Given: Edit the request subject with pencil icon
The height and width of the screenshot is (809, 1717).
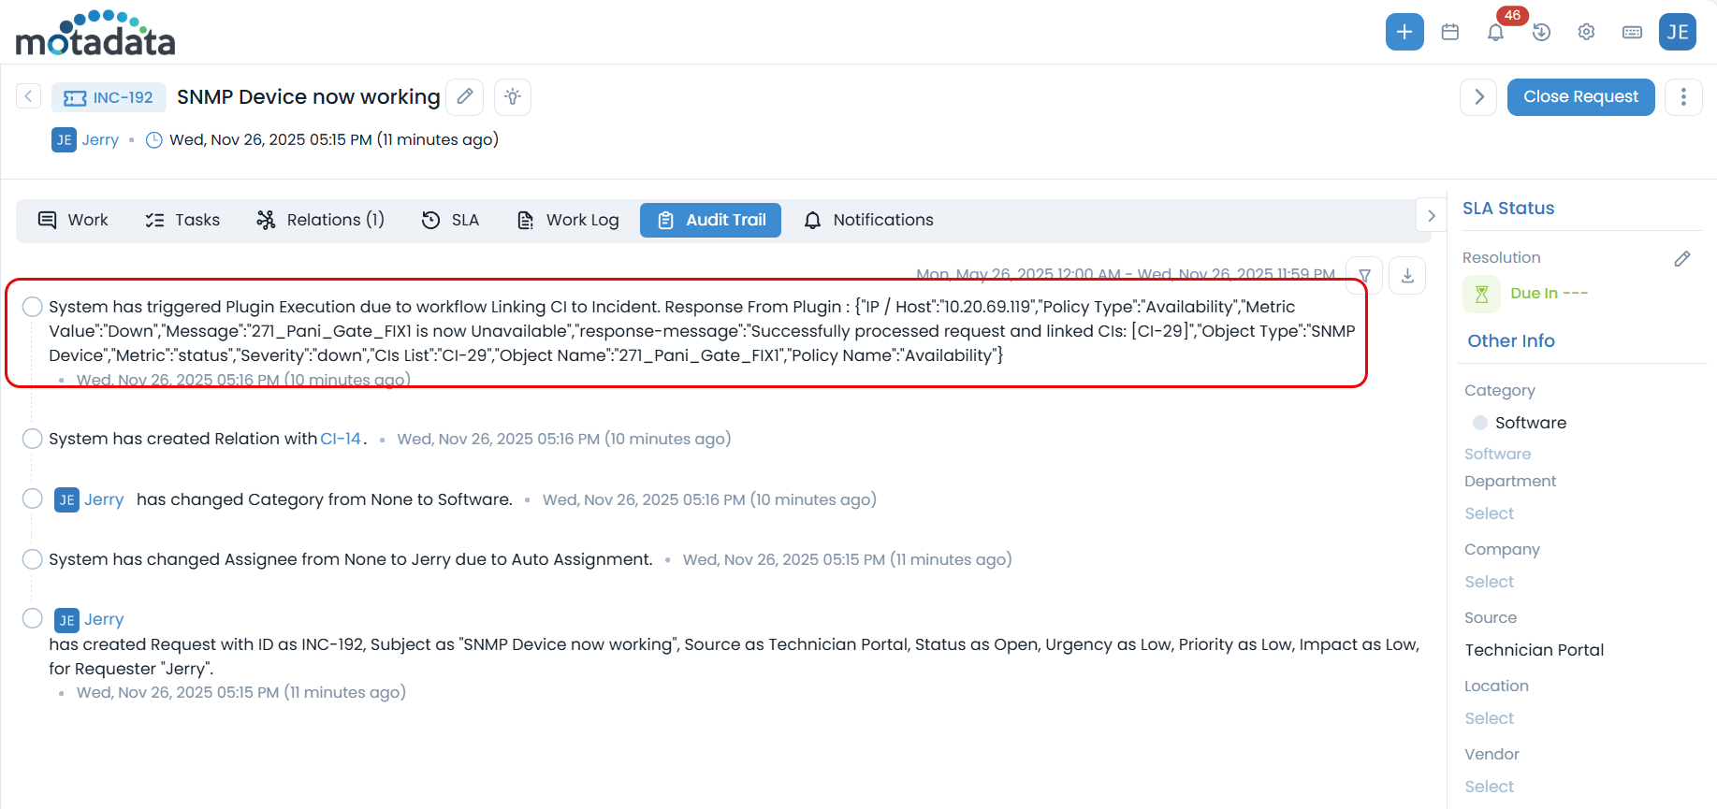Looking at the screenshot, I should tap(464, 97).
